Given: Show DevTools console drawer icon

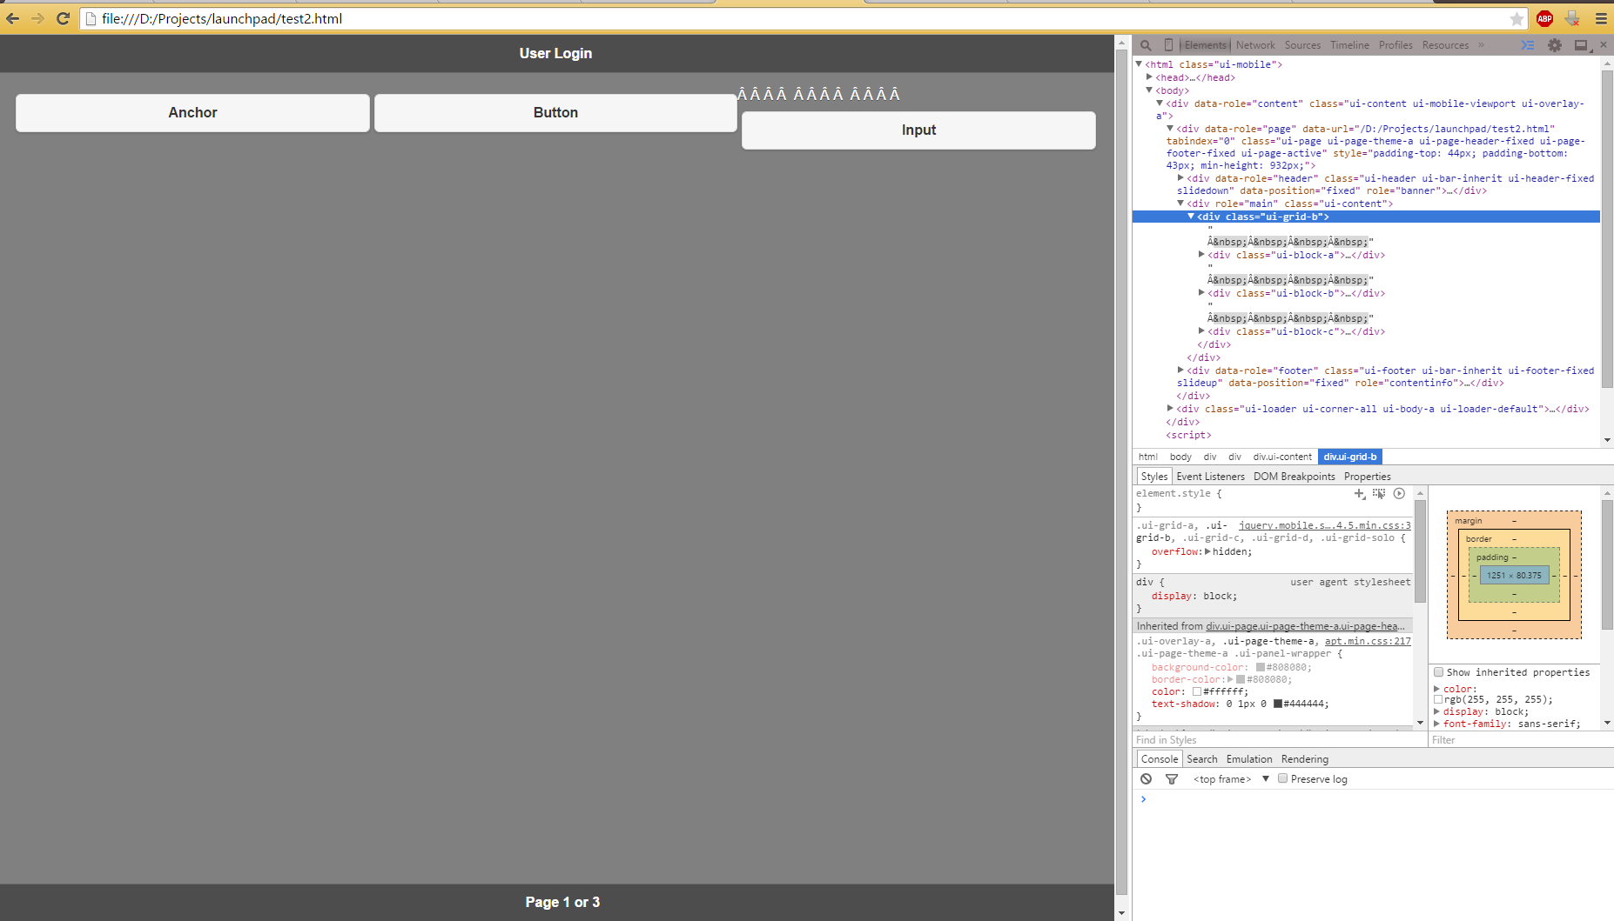Looking at the screenshot, I should (1528, 45).
